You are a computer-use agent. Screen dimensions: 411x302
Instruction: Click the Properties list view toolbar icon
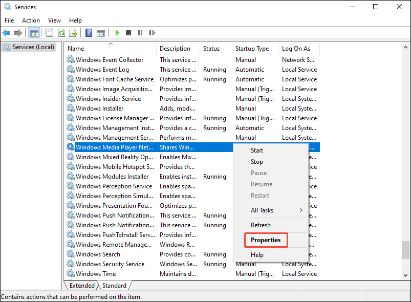point(49,33)
